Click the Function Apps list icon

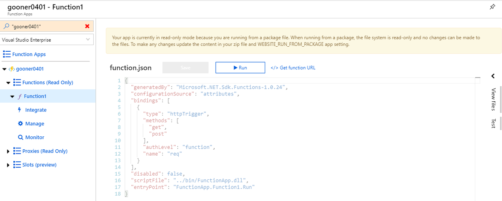(7, 54)
